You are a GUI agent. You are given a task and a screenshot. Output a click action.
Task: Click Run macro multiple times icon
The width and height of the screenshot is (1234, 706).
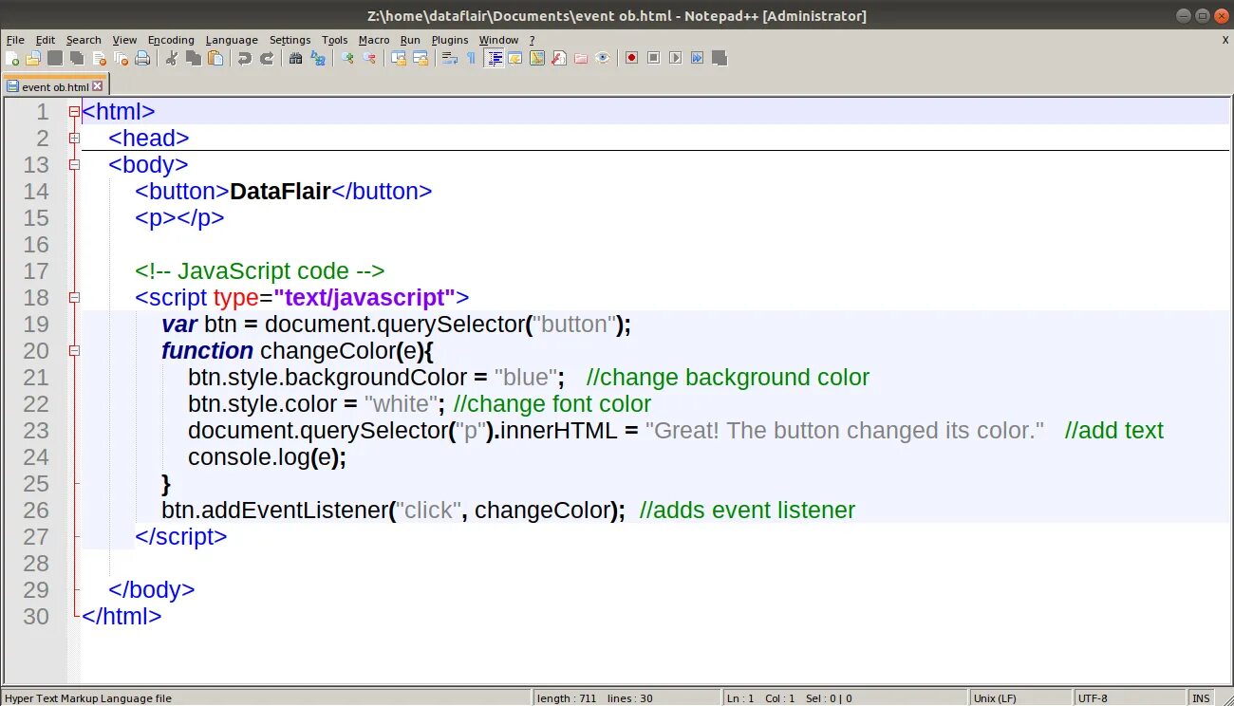697,58
